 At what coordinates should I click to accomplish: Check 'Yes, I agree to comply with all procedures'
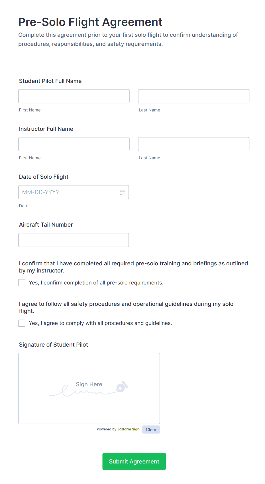click(x=22, y=323)
